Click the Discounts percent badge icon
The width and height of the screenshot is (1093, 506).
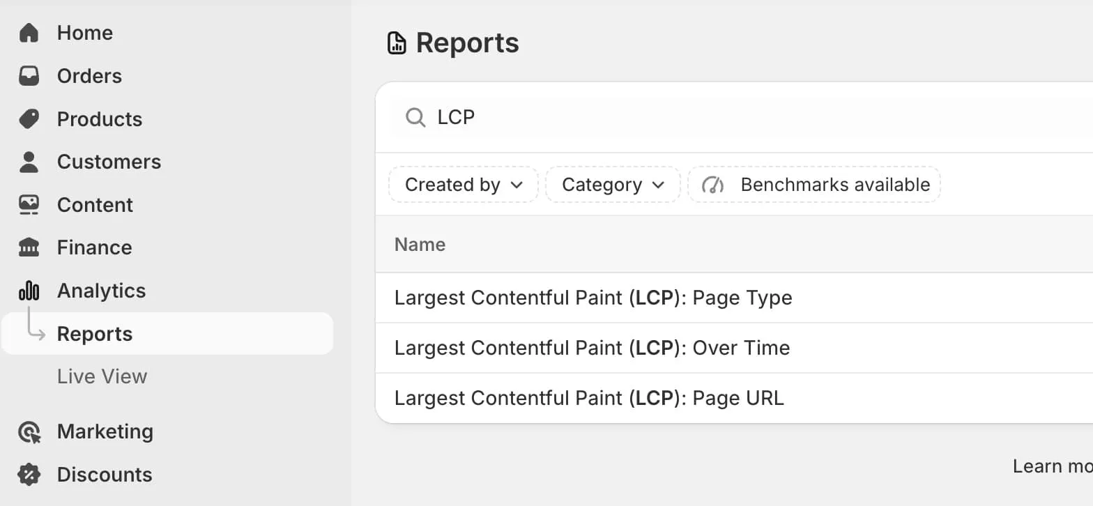(x=29, y=475)
